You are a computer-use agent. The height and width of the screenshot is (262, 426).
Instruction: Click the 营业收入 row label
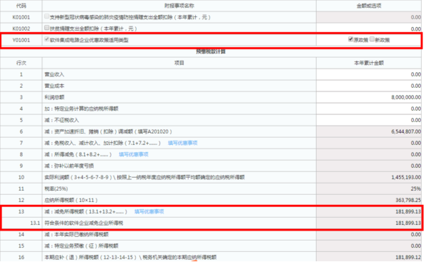[54, 74]
